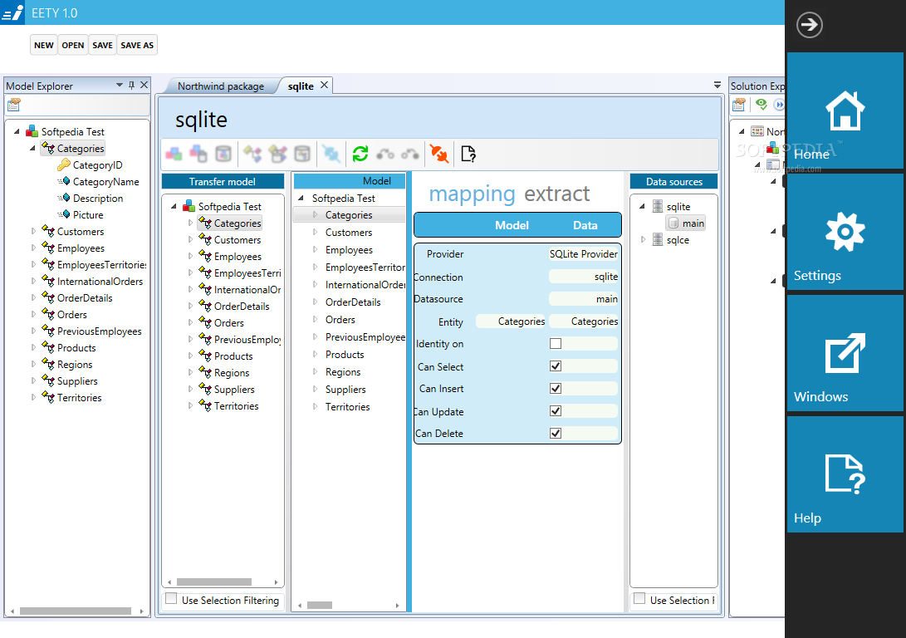Uncheck the Can Delete checkbox
The width and height of the screenshot is (906, 638).
[556, 433]
